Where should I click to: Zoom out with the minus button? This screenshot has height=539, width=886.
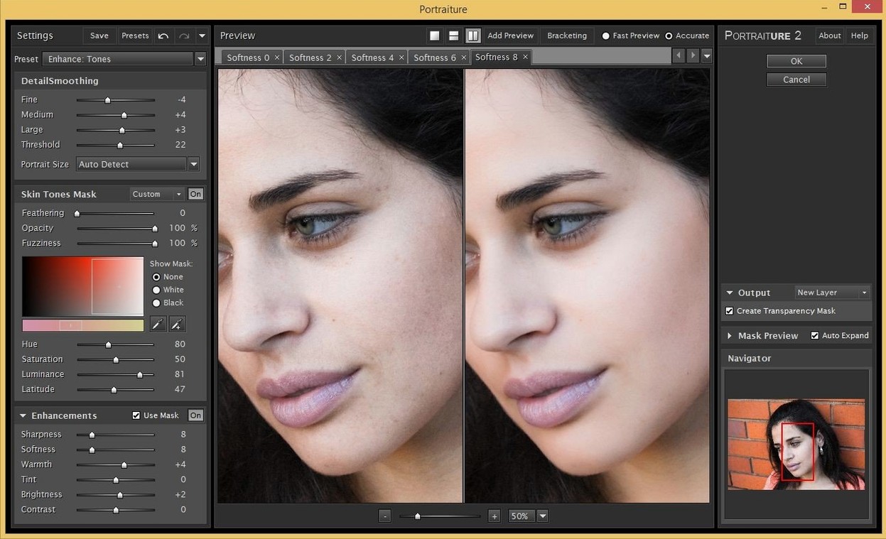pyautogui.click(x=385, y=516)
